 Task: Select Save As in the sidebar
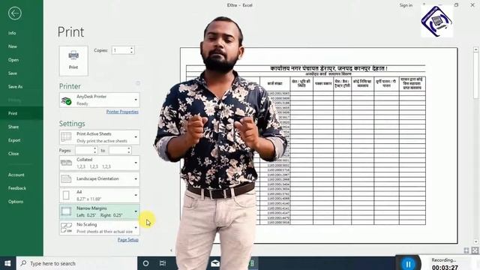click(x=15, y=87)
